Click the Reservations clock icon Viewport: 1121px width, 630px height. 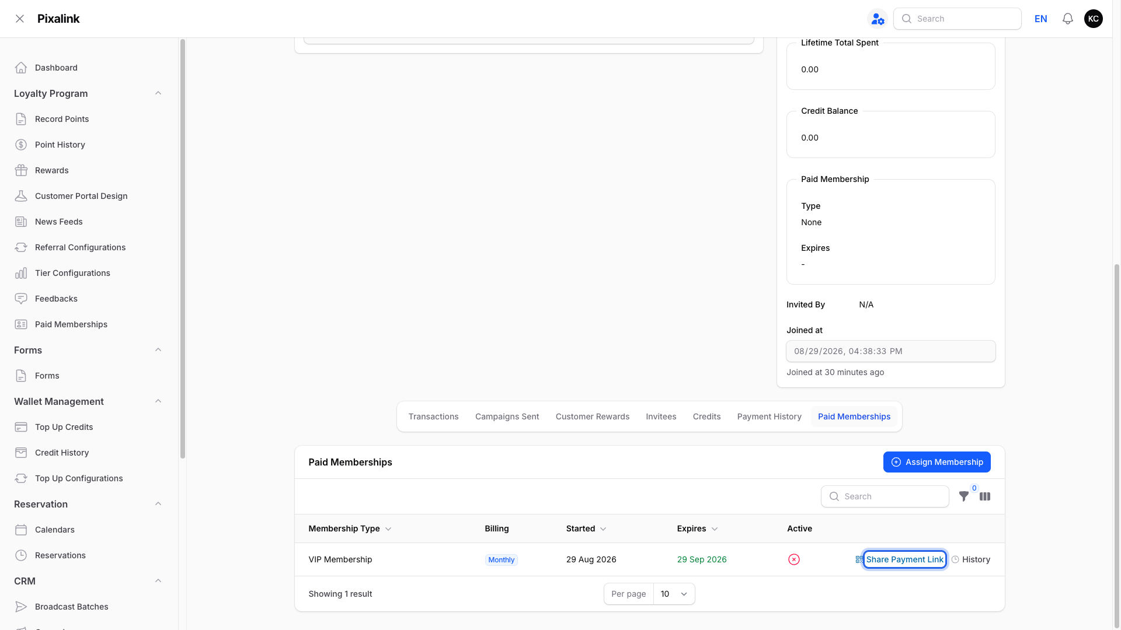(x=21, y=555)
